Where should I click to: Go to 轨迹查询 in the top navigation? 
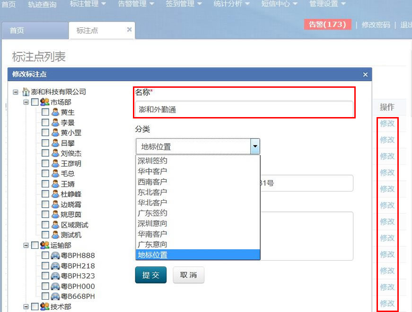click(x=42, y=4)
